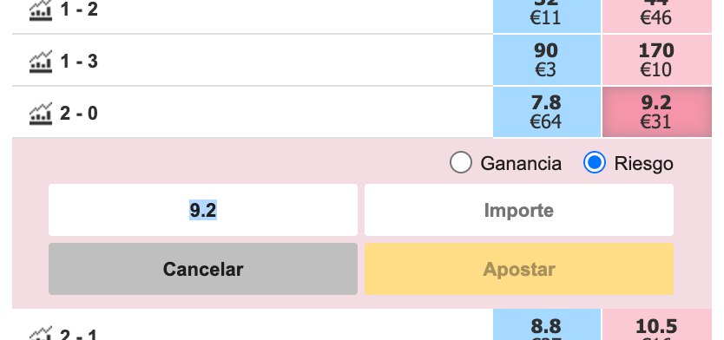
Task: Open the chart icon for 2 - 1
Action: [x=41, y=333]
